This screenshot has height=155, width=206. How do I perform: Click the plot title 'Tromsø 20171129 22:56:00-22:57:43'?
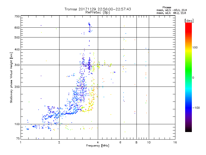pyautogui.click(x=98, y=9)
